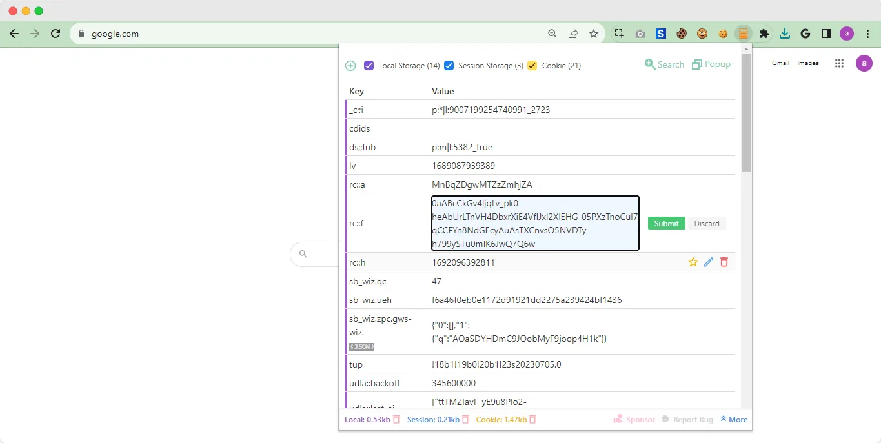The image size is (881, 443).
Task: Click the Value column header
Action: [x=443, y=91]
